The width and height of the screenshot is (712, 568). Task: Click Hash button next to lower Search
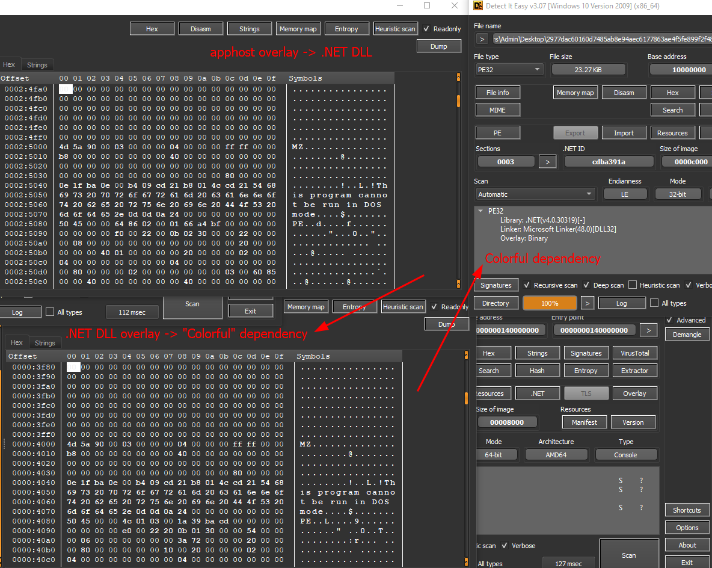point(537,371)
